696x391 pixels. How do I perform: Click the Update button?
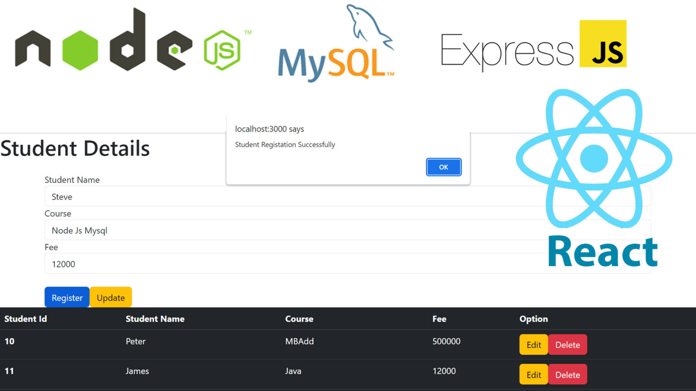pos(111,297)
